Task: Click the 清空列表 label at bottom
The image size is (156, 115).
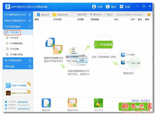Action: point(99,110)
